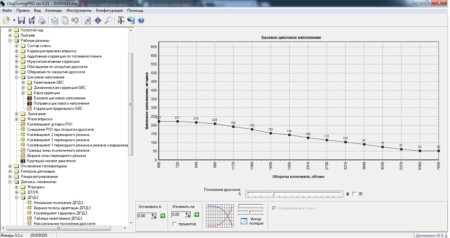
Task: Open the Правка menu
Action: [23, 10]
